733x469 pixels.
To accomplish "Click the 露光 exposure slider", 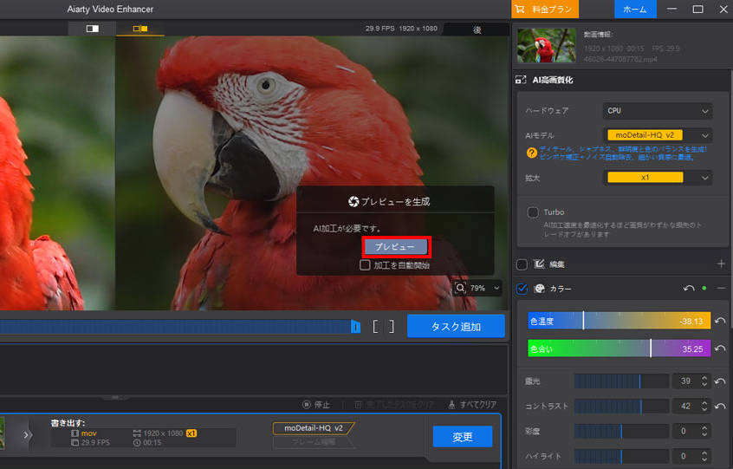I will point(621,381).
